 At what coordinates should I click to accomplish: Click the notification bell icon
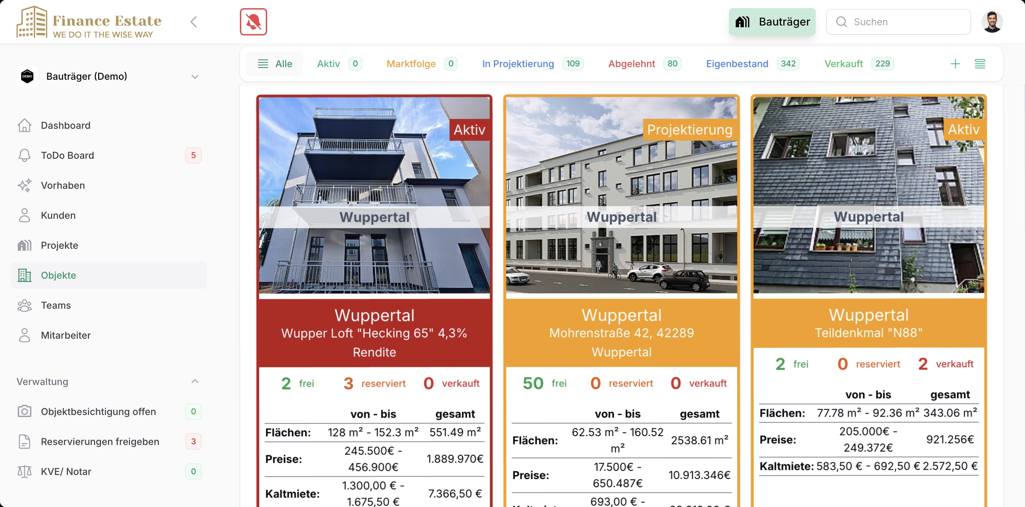click(x=254, y=21)
